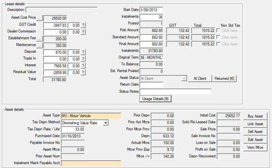Tick Non Std Tax checkbox for First Amount

(218, 30)
